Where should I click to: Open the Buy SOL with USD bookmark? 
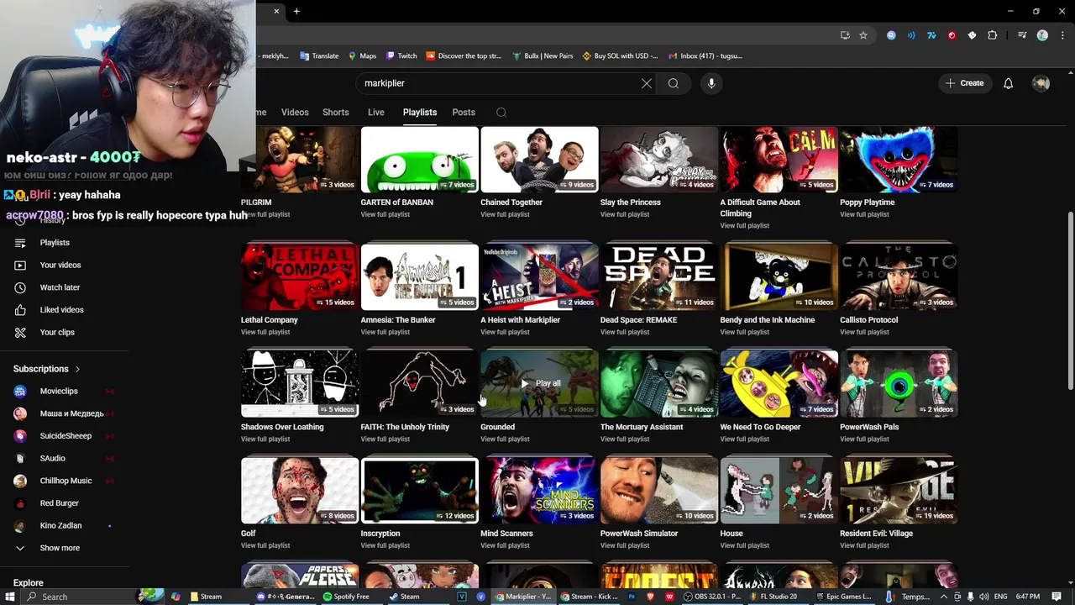click(620, 56)
